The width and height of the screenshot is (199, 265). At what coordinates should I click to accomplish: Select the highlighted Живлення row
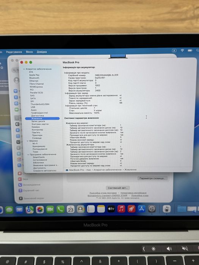click(42, 118)
